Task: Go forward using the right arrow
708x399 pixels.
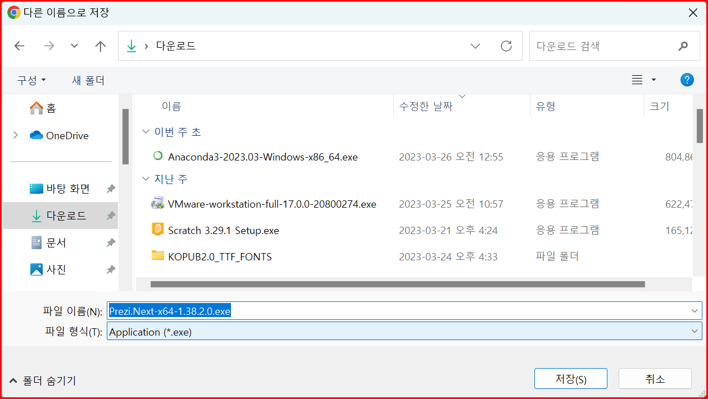Action: click(49, 46)
